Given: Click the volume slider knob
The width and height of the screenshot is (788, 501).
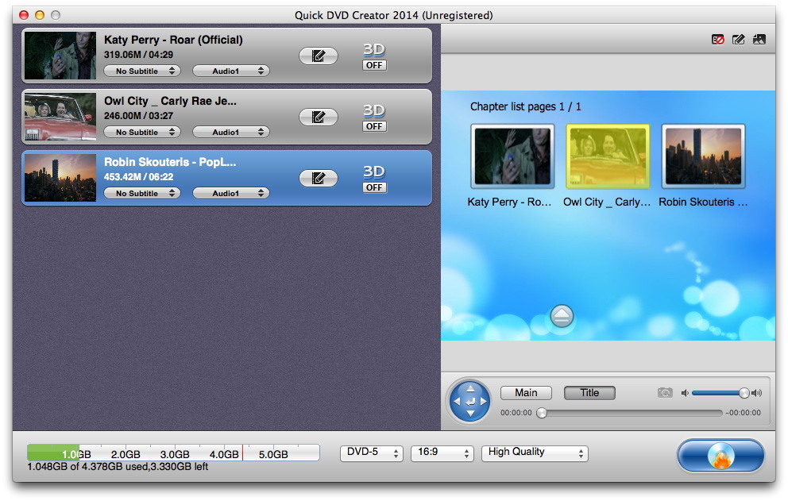Looking at the screenshot, I should (744, 393).
